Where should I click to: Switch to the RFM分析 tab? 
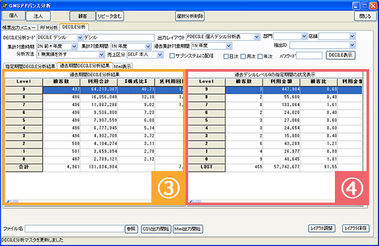tap(49, 28)
